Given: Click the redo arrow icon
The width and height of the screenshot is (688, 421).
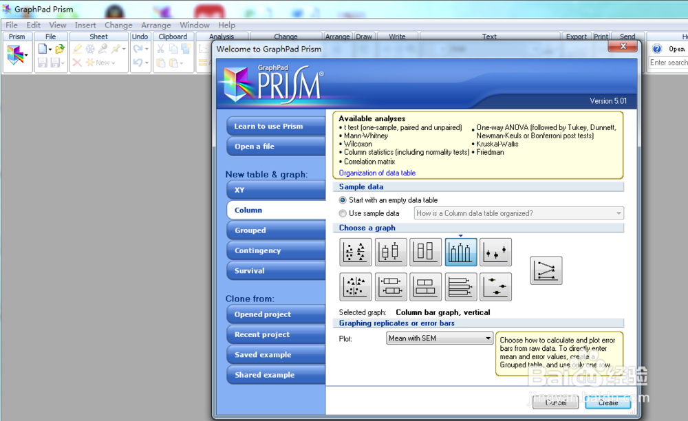Looking at the screenshot, I should (138, 48).
